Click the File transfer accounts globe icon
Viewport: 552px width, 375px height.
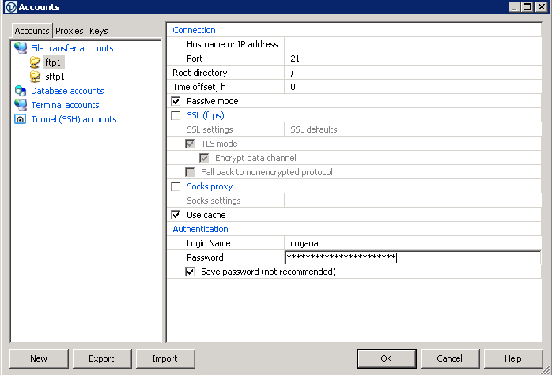click(x=21, y=48)
